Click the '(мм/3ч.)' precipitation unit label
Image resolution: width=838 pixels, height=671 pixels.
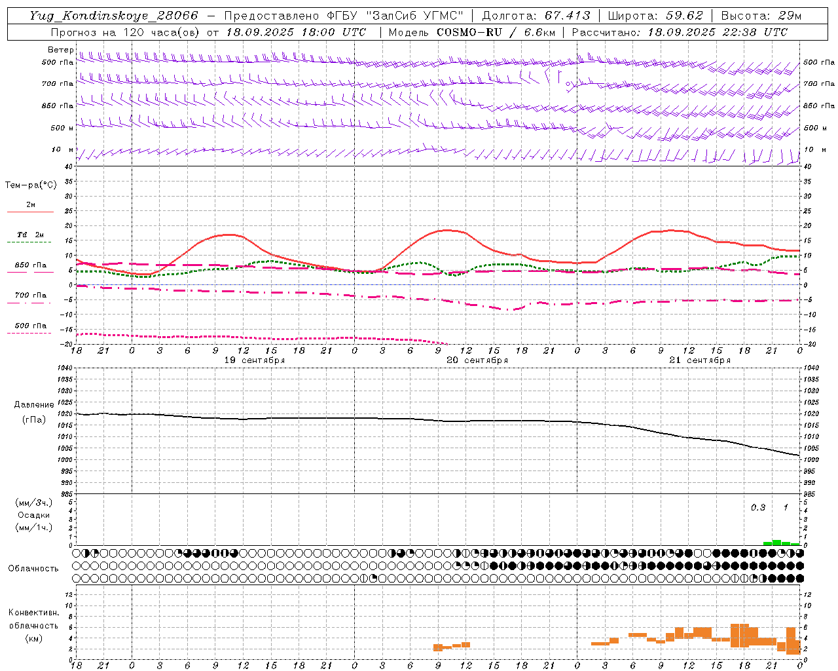point(34,503)
